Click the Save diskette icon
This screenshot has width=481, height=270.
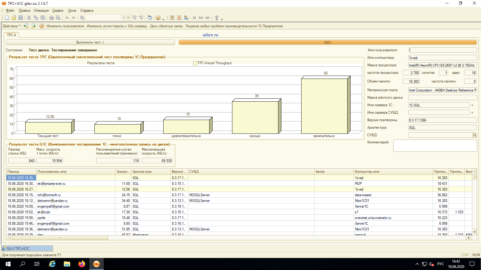coord(21,18)
